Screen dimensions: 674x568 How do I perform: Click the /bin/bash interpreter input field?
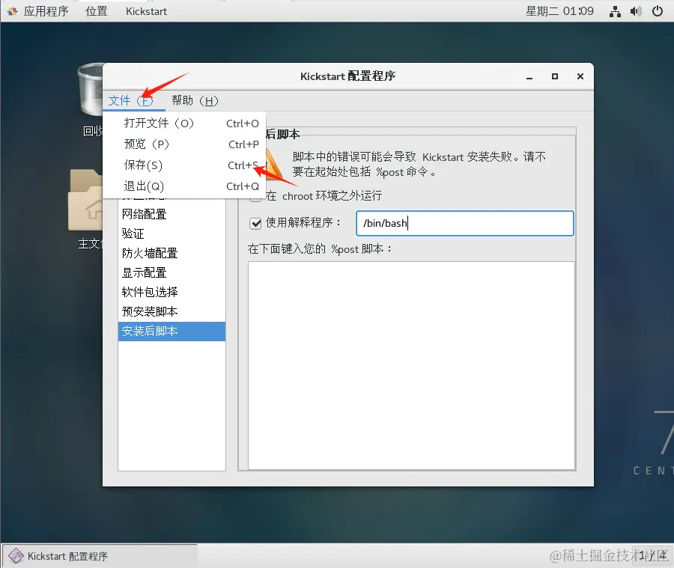464,223
